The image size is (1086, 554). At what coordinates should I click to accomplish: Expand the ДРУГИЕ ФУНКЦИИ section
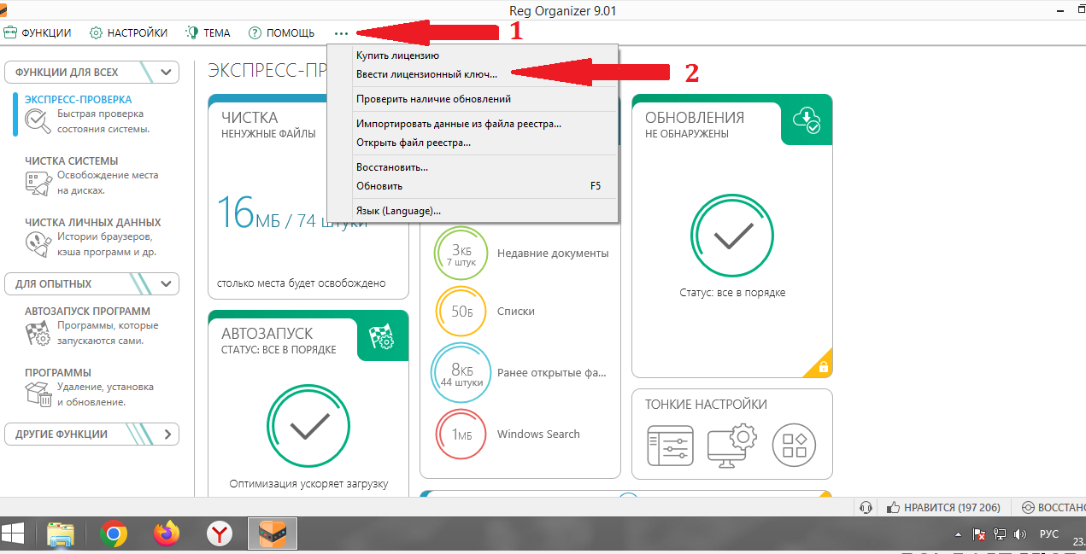point(92,434)
